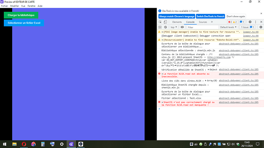
Task: Open source link for Fichier sélectionné Test.xlsx
Action: [x=239, y=98]
